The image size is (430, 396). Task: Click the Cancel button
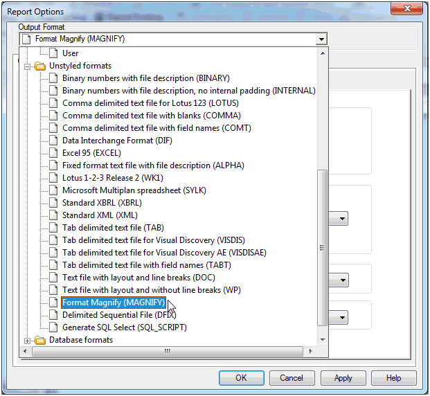[292, 378]
